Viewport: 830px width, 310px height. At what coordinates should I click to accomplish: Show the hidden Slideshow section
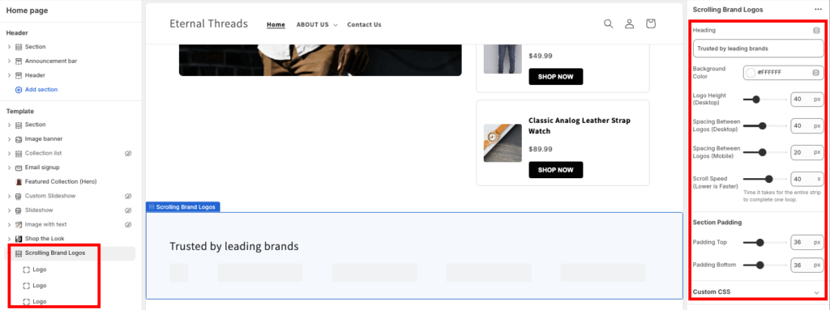pos(127,210)
